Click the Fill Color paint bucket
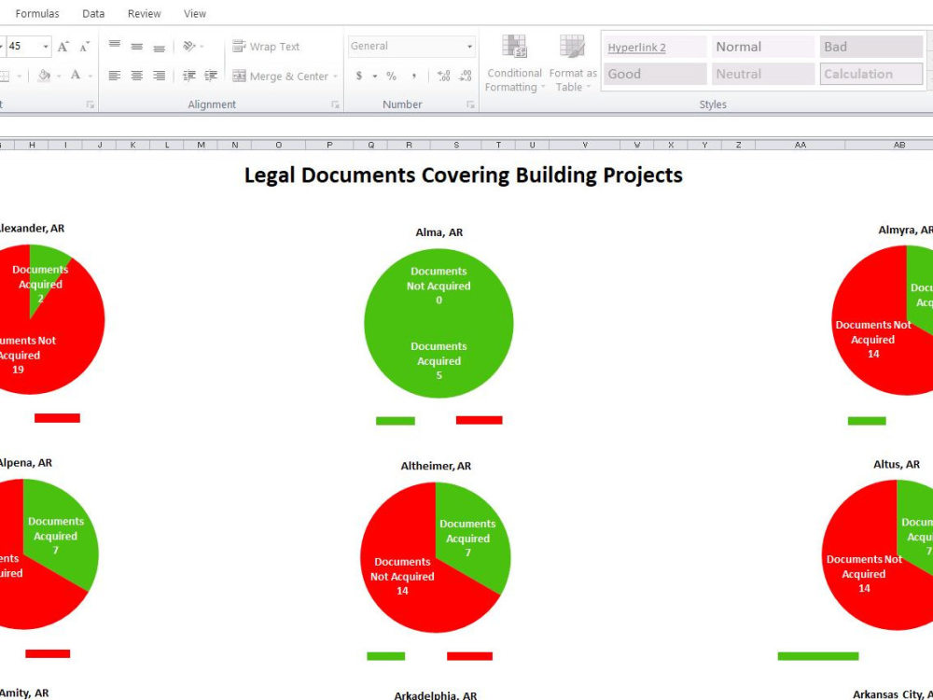 (x=44, y=76)
